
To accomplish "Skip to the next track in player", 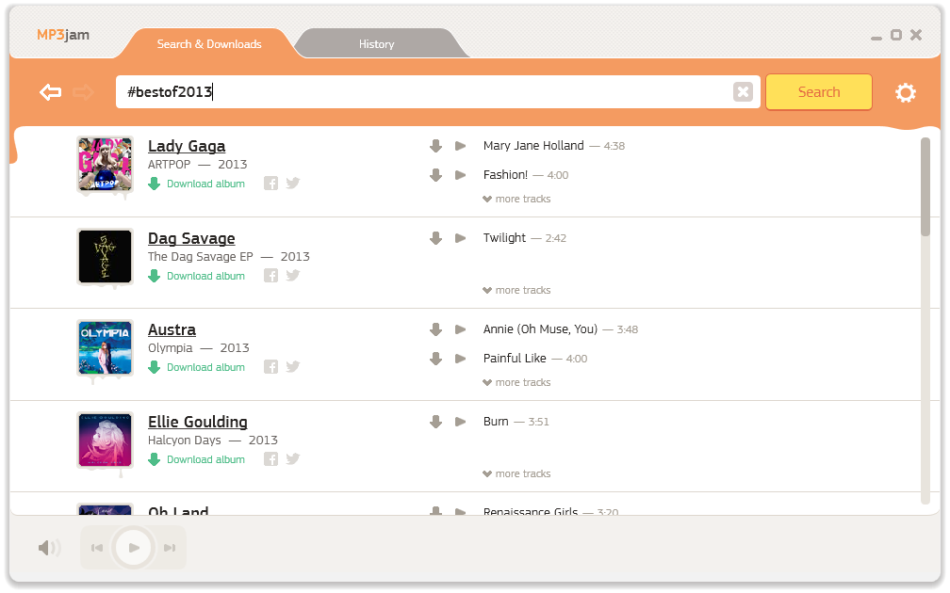I will (x=170, y=548).
